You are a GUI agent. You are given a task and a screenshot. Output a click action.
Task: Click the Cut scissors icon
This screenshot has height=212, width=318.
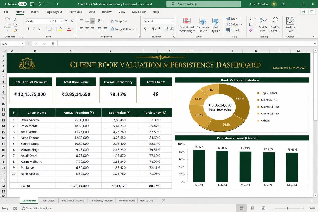coord(15,19)
